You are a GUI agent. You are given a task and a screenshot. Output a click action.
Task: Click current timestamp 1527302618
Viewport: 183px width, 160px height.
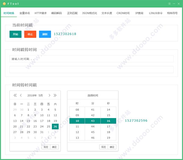(65, 34)
